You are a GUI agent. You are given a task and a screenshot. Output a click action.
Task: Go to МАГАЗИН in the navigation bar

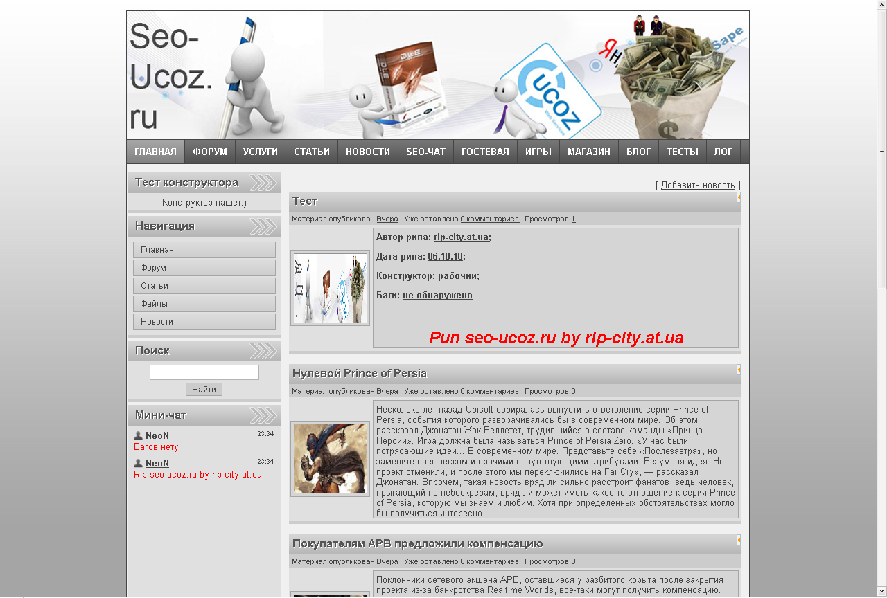(x=589, y=152)
